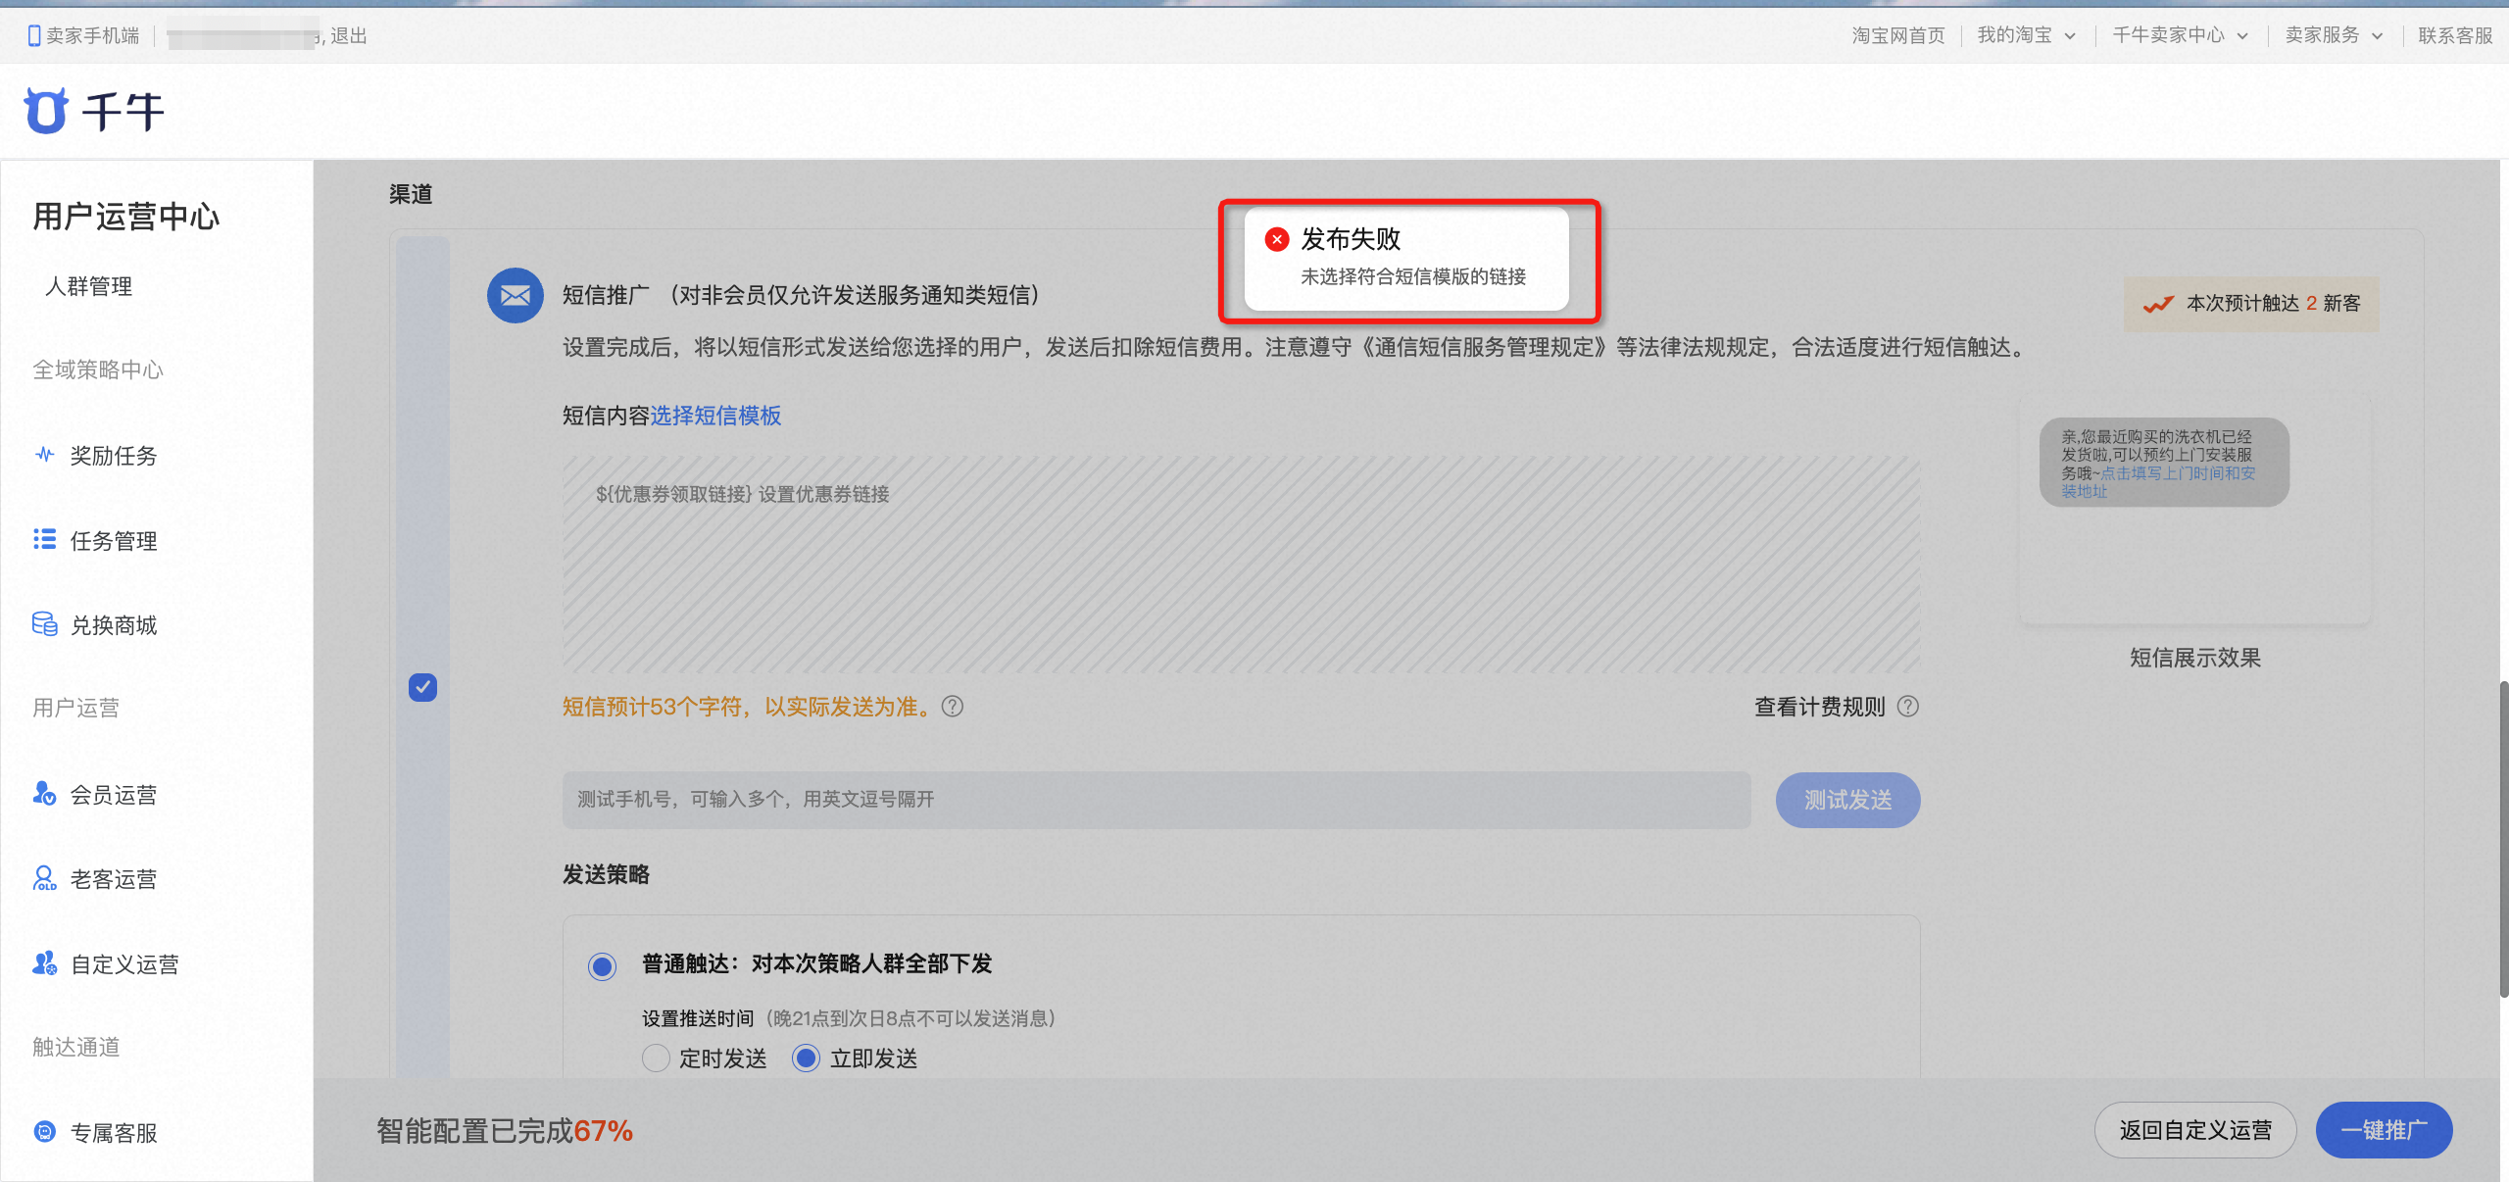Open 会员运营 in sidebar
Screen dimensions: 2509x1182
(114, 795)
